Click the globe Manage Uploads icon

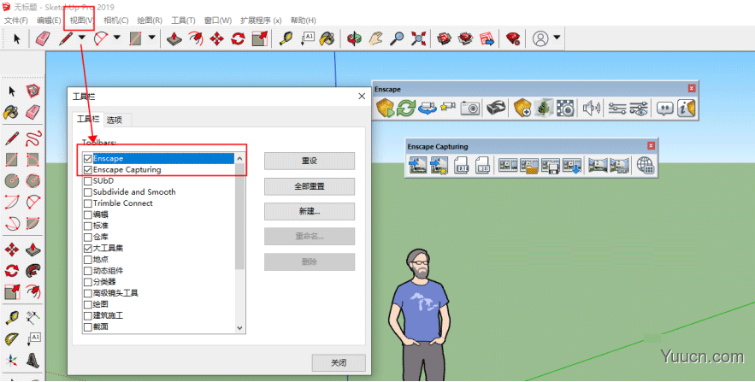pos(646,165)
